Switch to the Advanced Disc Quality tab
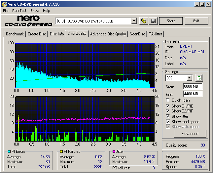The image size is (213, 173). pyautogui.click(x=108, y=34)
